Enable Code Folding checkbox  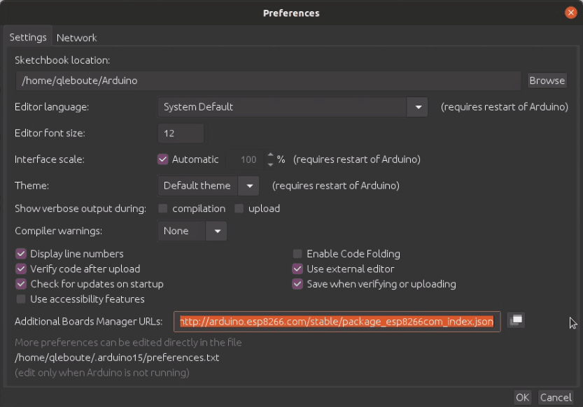coord(297,254)
